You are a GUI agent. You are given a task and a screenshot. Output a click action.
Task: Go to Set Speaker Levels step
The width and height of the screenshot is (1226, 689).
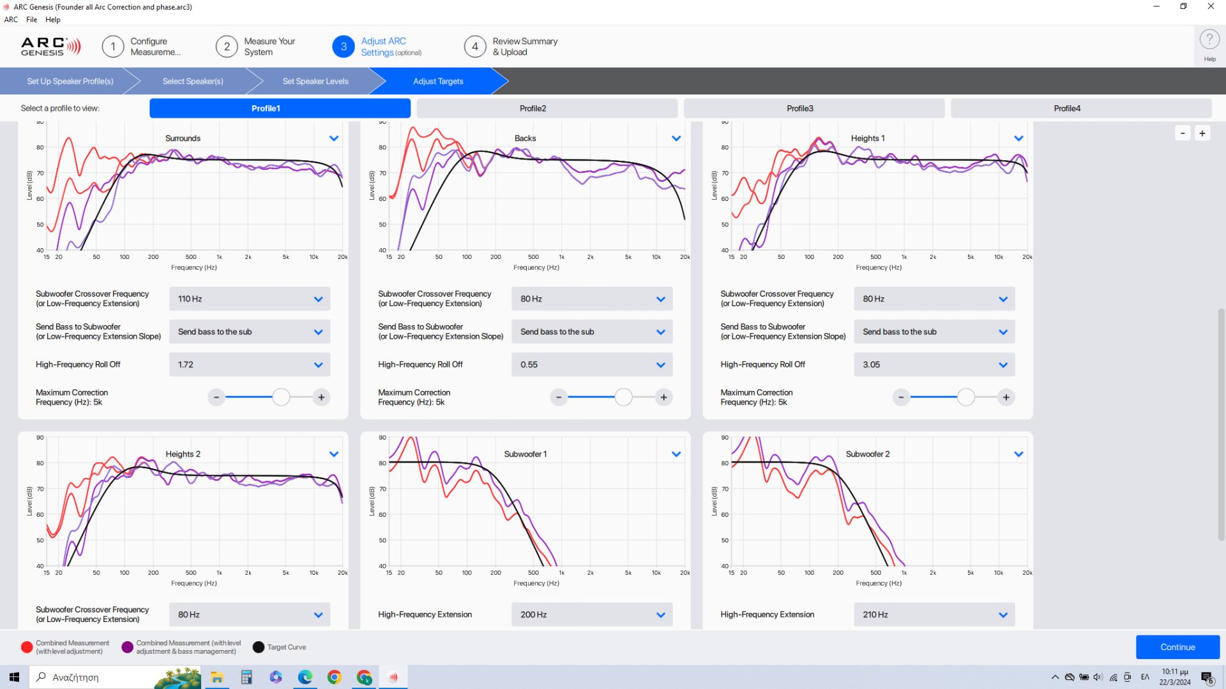(x=315, y=81)
